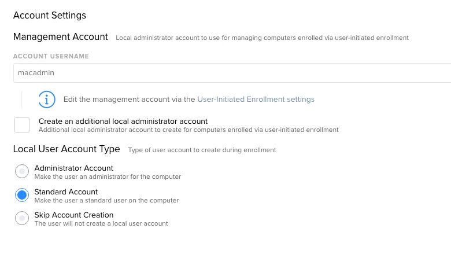
Task: Select the Standard Account radio button
Action: click(x=22, y=195)
